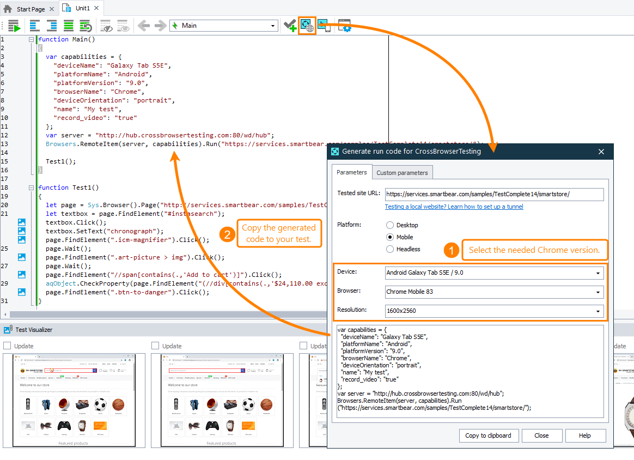Screen dimensions: 634x460
Task: Select the Headless platform radio button
Action: click(x=390, y=249)
